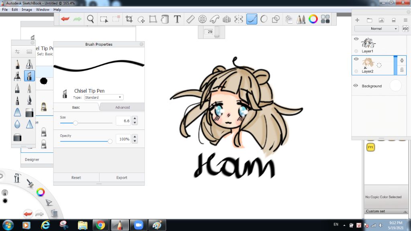The width and height of the screenshot is (411, 231).
Task: Click the FY1 yellow Copic swatch
Action: (x=370, y=147)
